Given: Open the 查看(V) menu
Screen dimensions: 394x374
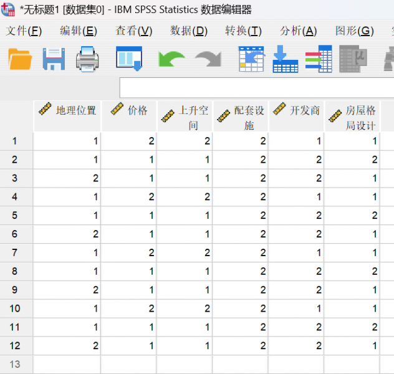Looking at the screenshot, I should coord(133,31).
